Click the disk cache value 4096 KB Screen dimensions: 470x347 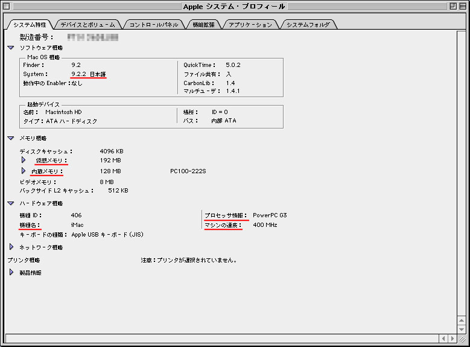tap(112, 151)
